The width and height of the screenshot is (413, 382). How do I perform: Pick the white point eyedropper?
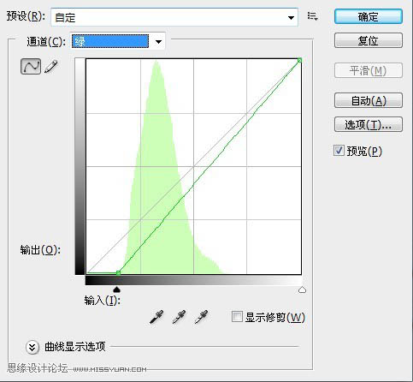pos(201,317)
